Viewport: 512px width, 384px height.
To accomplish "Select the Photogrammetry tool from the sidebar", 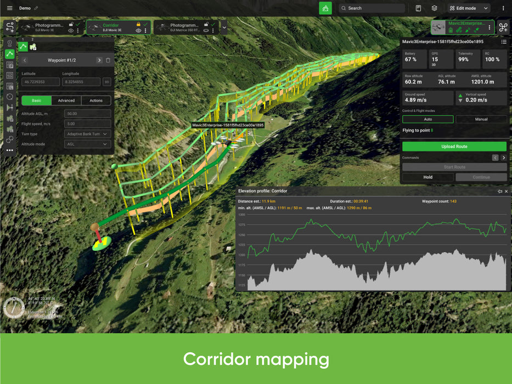I will (10, 64).
